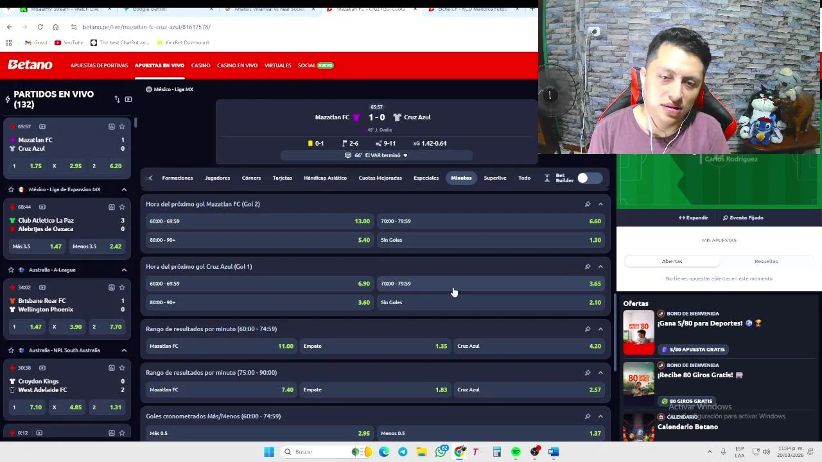Switch to the Tarjetas market tab
This screenshot has height=462, width=822.
(282, 178)
